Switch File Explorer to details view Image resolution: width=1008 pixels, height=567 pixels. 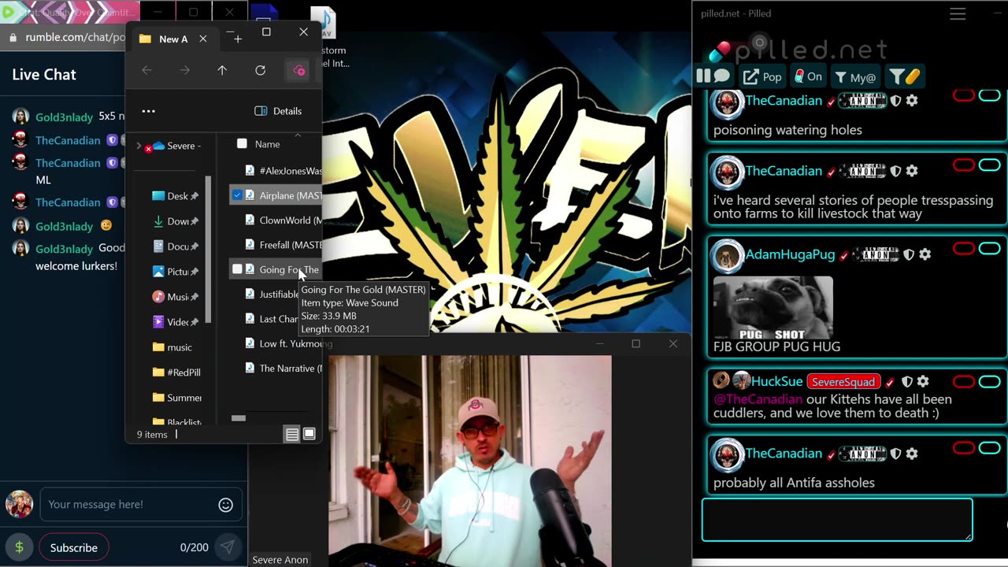[291, 434]
